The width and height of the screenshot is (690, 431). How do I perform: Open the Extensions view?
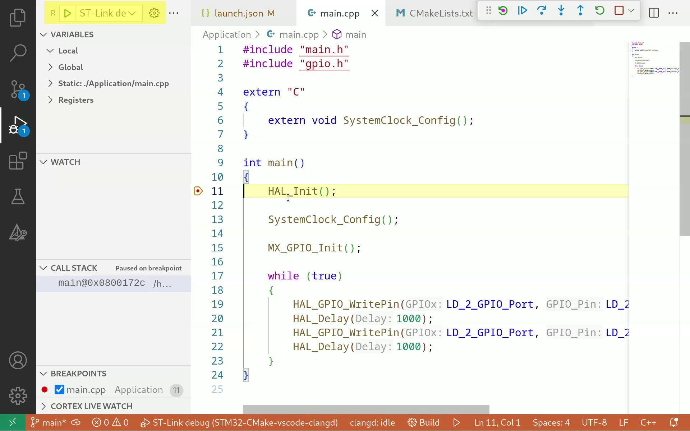[x=18, y=161]
